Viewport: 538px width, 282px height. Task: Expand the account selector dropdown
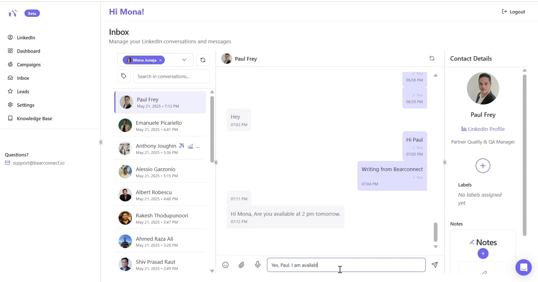point(184,60)
